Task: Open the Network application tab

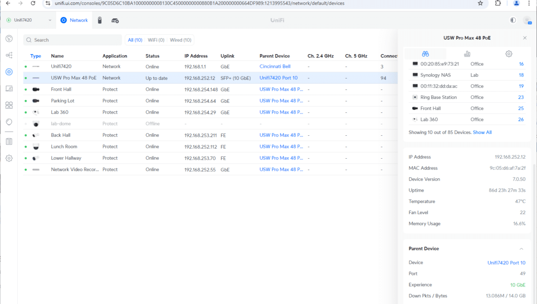Action: 74,20
